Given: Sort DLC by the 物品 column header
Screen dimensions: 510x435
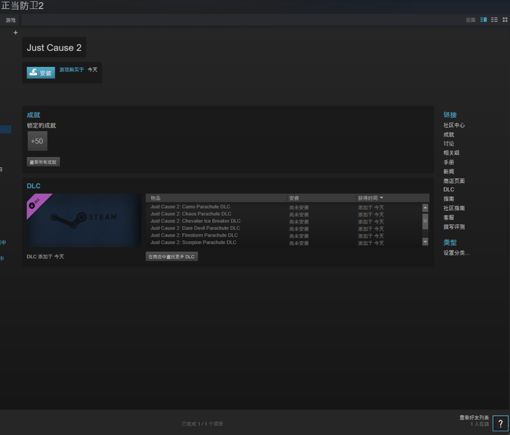Looking at the screenshot, I should pyautogui.click(x=156, y=198).
